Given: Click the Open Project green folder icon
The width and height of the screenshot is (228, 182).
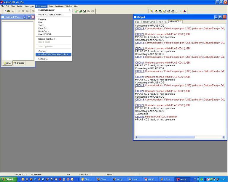Looking at the screenshot, I should (80, 11).
